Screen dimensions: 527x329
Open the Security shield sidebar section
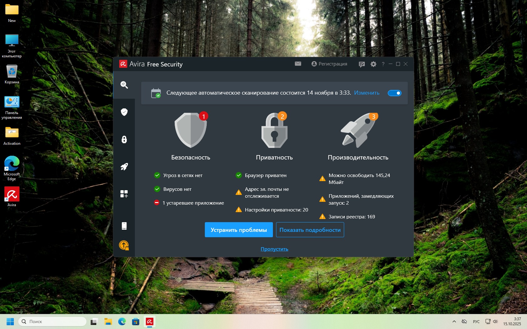(124, 112)
